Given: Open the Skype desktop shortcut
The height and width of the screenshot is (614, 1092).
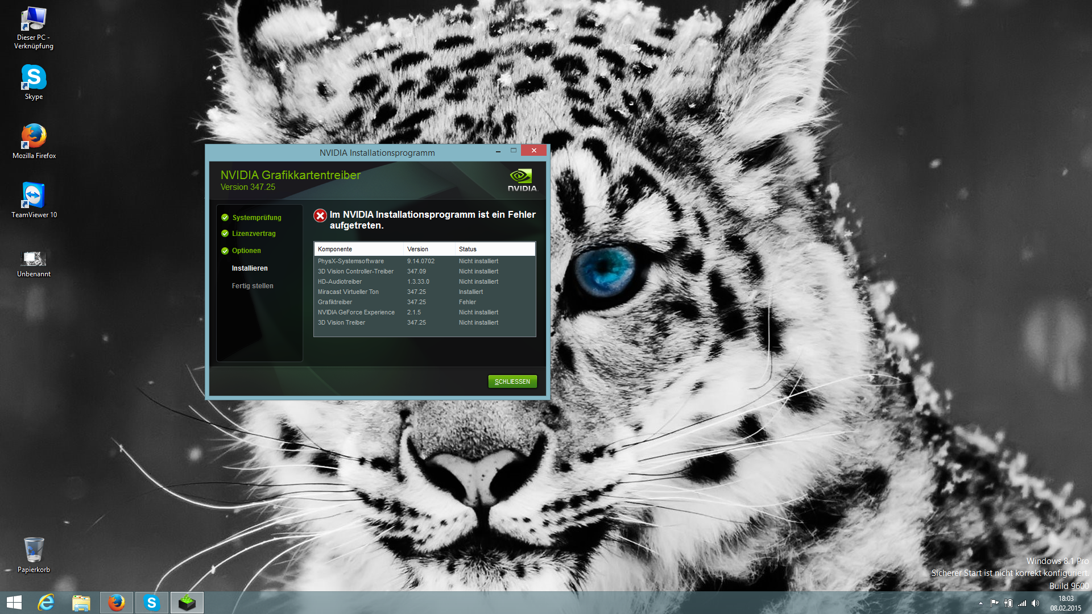Looking at the screenshot, I should [34, 82].
